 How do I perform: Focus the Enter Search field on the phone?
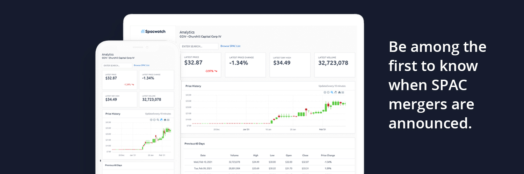(117, 65)
